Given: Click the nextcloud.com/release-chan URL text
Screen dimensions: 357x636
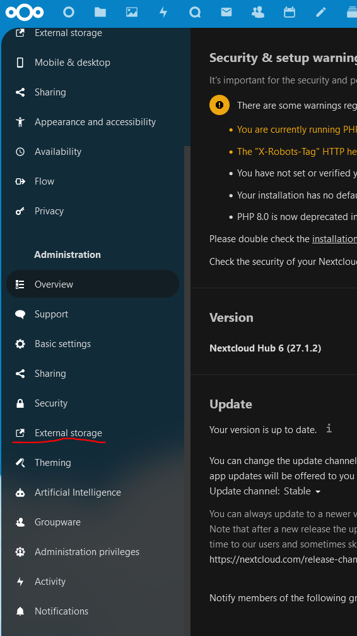Looking at the screenshot, I should [x=283, y=560].
